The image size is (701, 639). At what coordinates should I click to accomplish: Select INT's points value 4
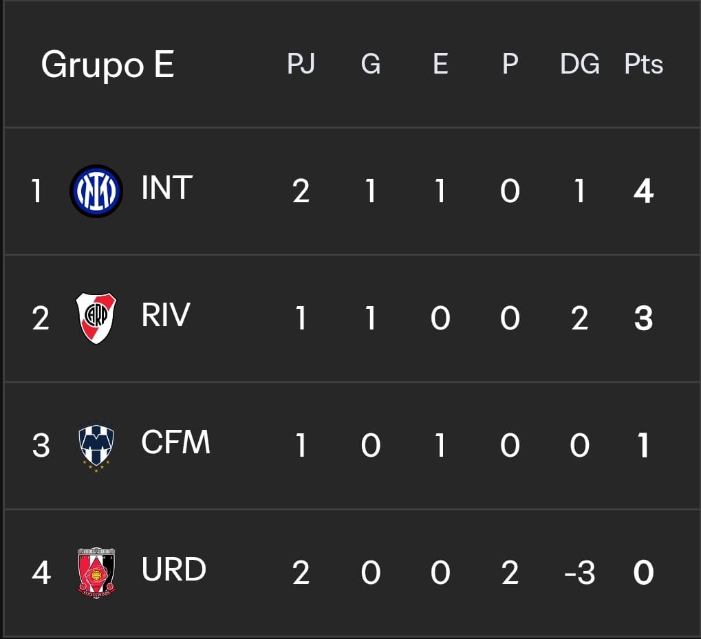pyautogui.click(x=644, y=191)
